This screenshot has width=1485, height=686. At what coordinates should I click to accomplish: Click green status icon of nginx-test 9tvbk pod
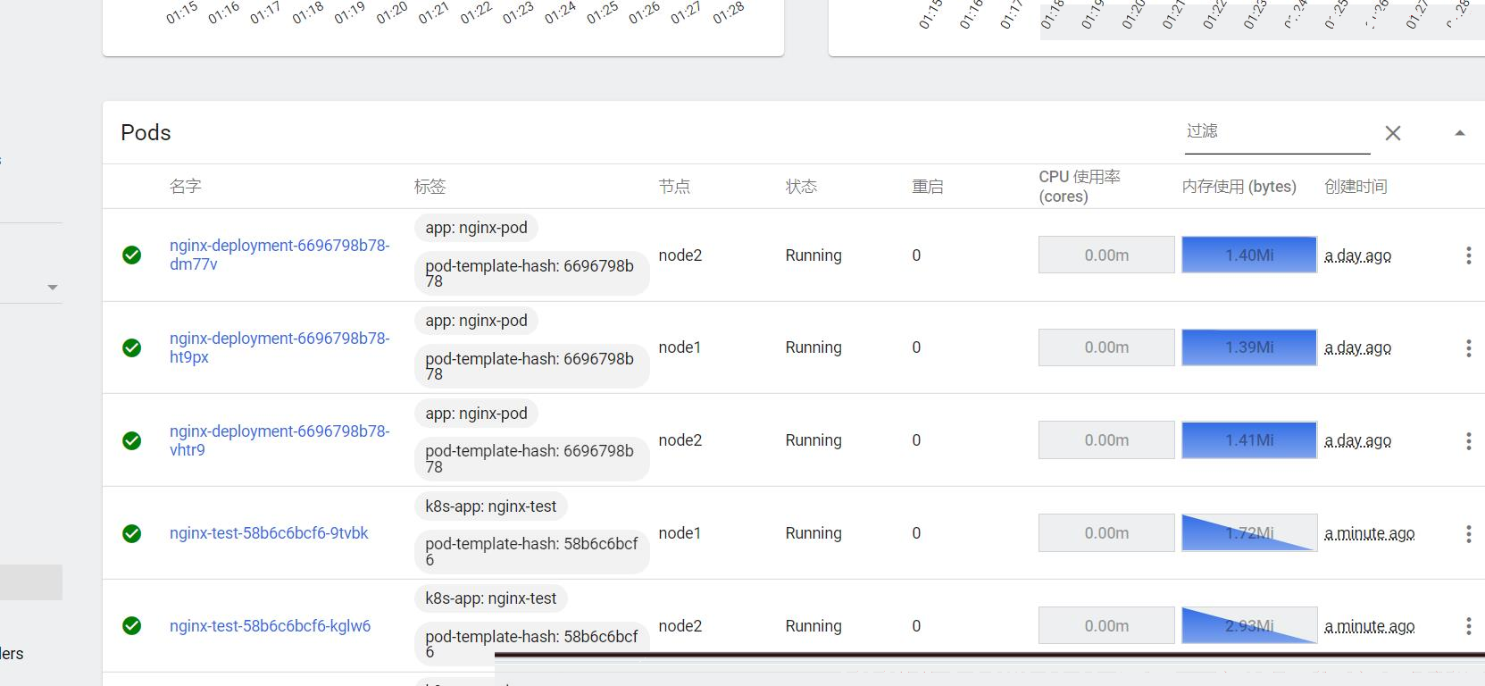pos(131,533)
